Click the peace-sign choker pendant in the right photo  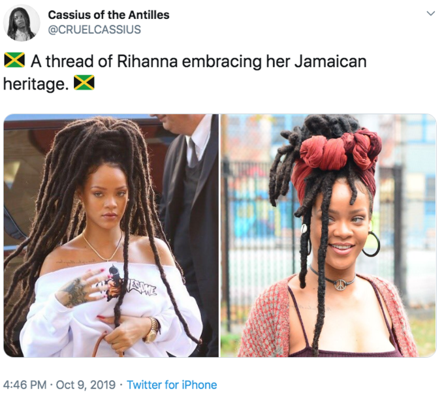[x=340, y=284]
